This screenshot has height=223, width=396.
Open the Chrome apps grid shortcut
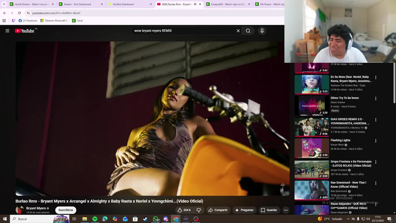point(4,21)
